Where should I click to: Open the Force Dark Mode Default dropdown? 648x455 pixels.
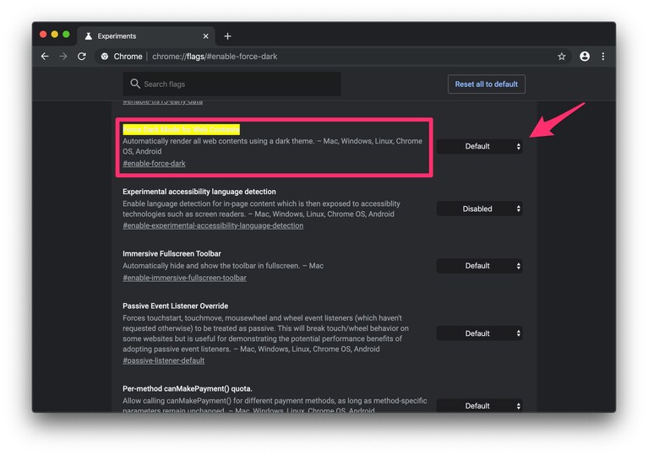[479, 147]
